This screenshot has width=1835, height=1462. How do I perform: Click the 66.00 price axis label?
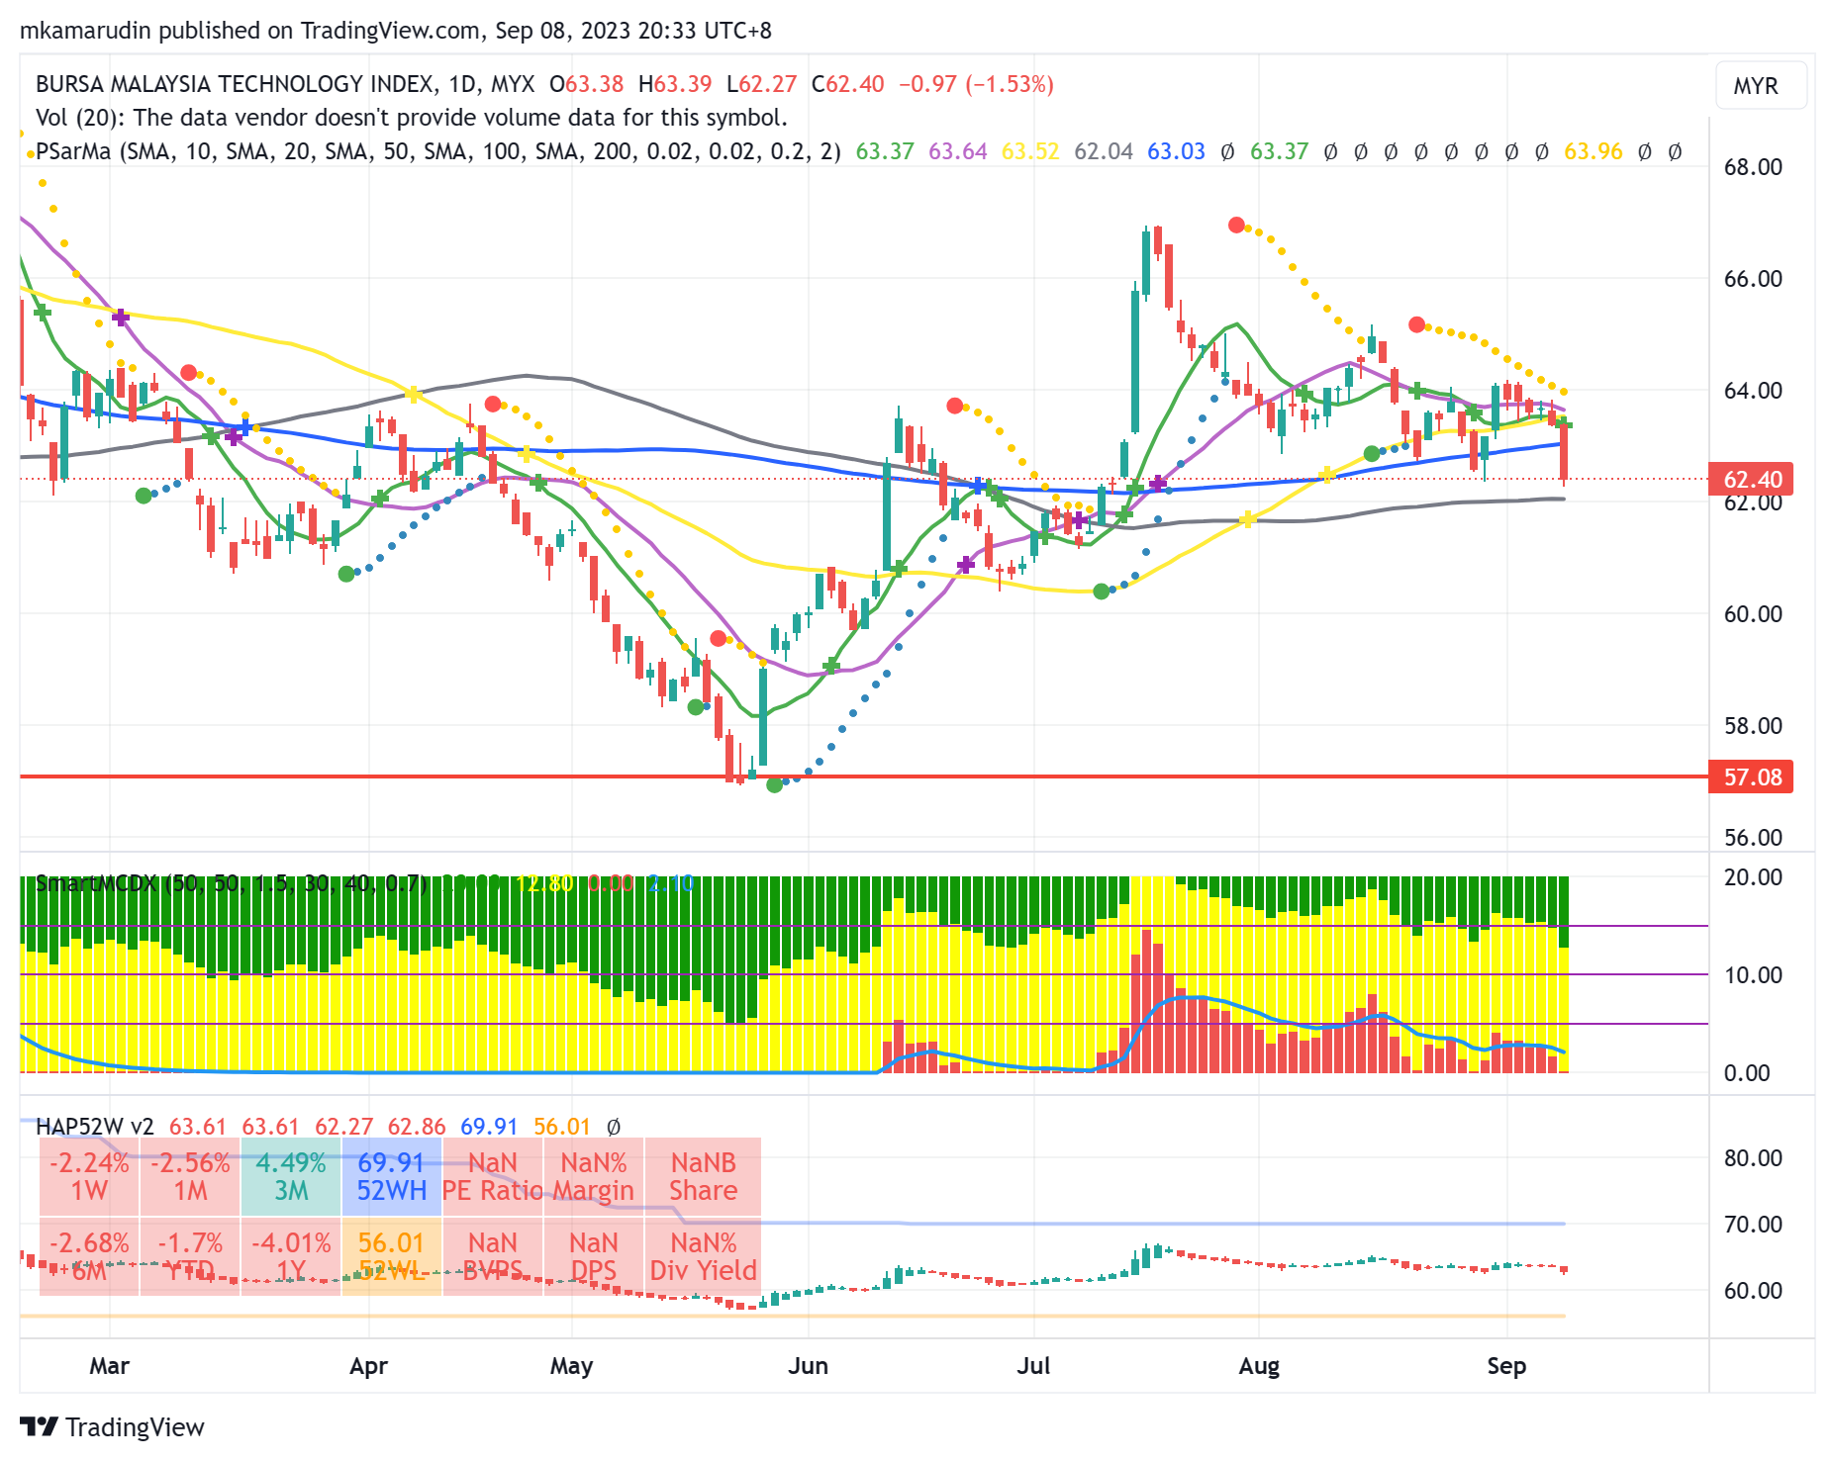tap(1753, 279)
